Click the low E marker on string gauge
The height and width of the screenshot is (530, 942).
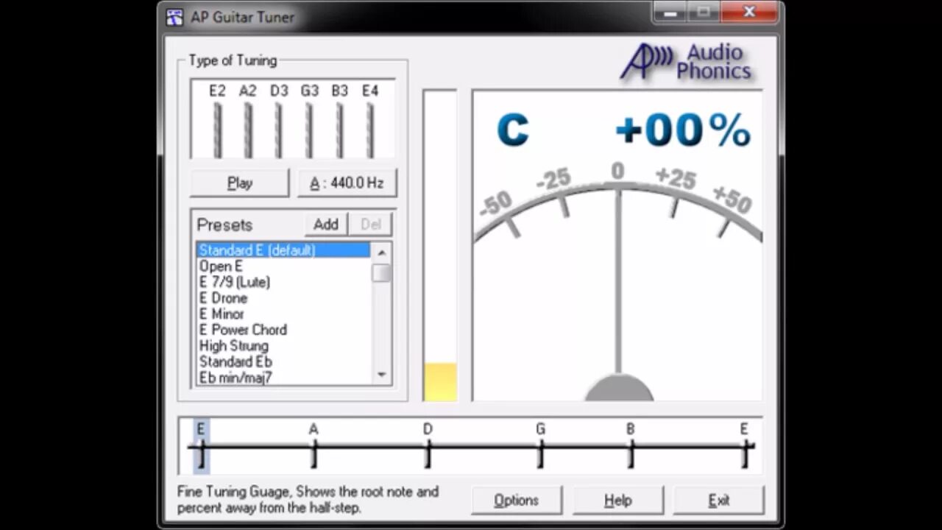[201, 446]
